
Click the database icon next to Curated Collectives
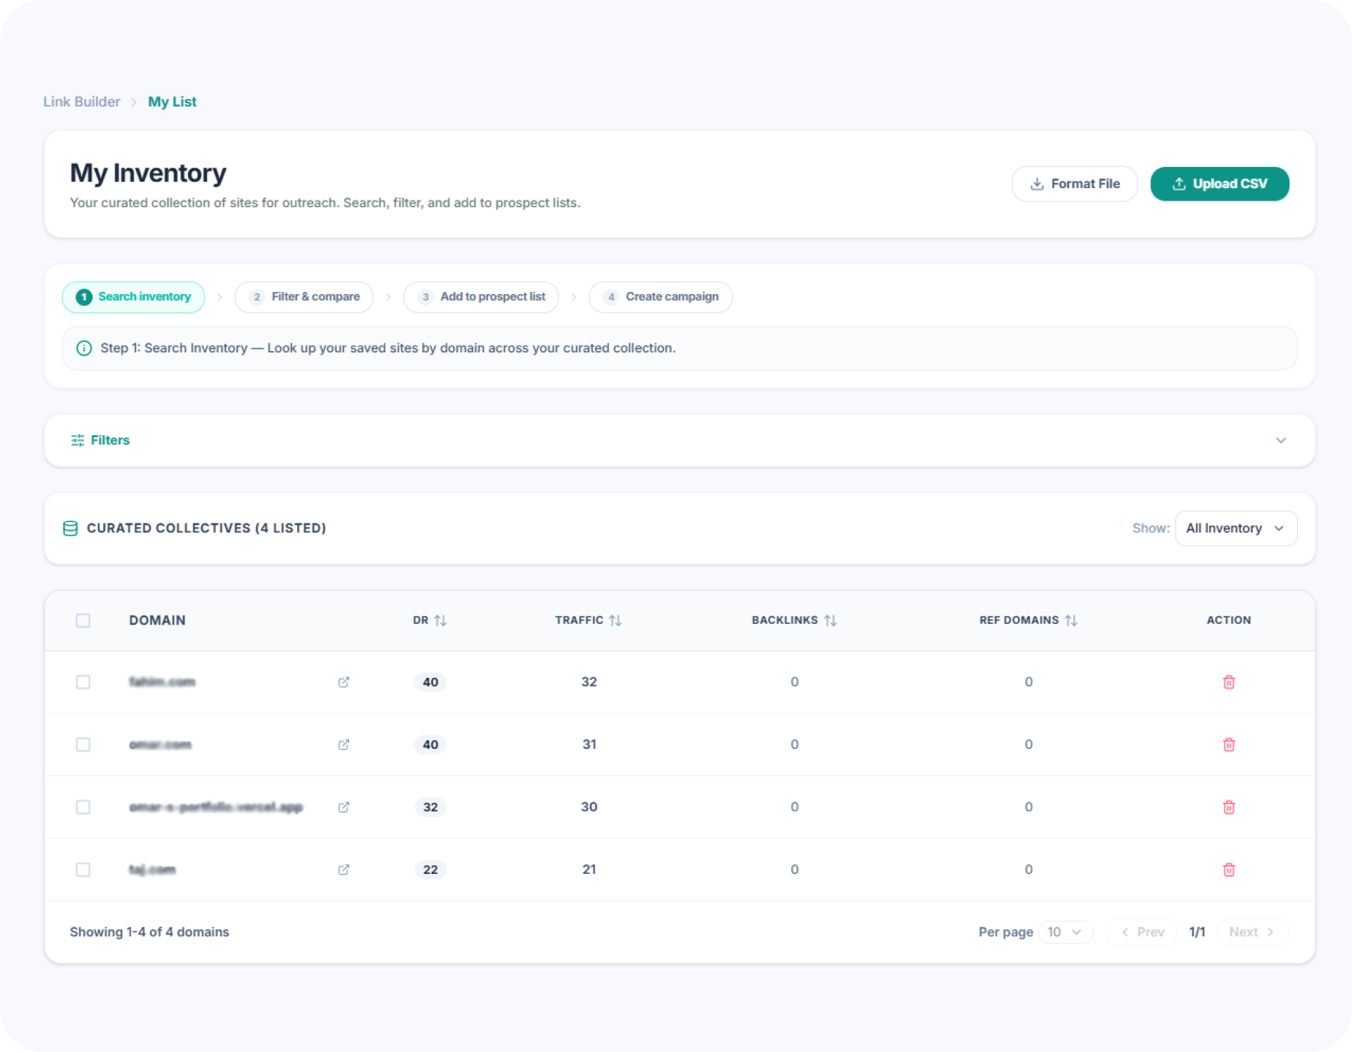(70, 528)
